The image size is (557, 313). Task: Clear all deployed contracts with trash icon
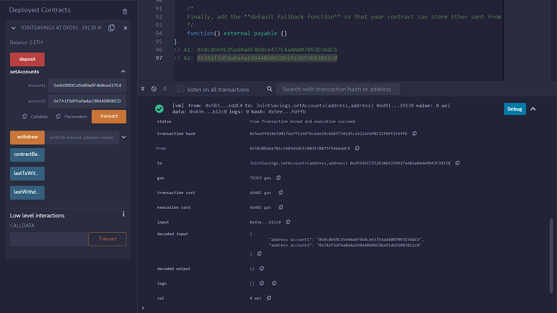pyautogui.click(x=125, y=11)
